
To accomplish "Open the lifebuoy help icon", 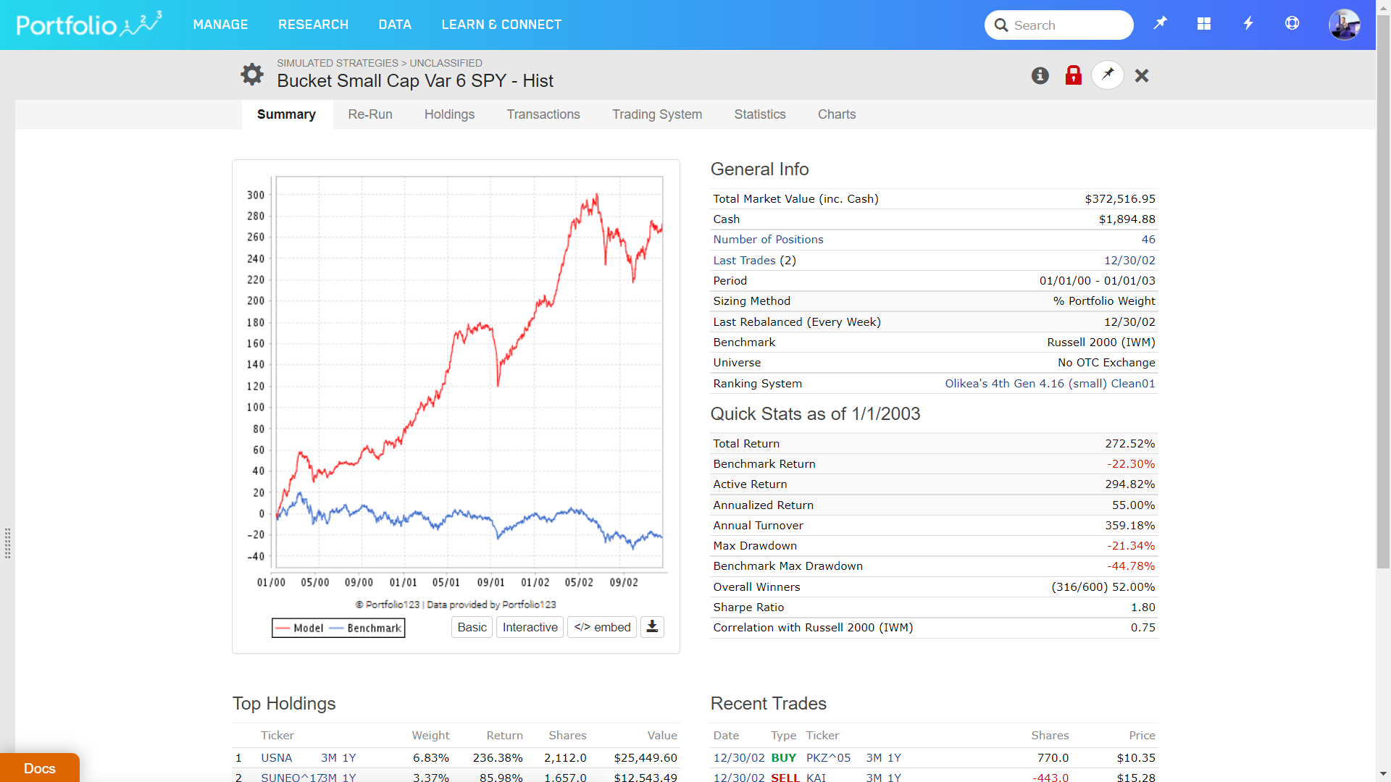I will (1292, 24).
